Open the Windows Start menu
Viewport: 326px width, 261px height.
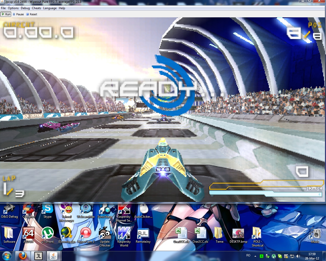[x=7, y=256]
